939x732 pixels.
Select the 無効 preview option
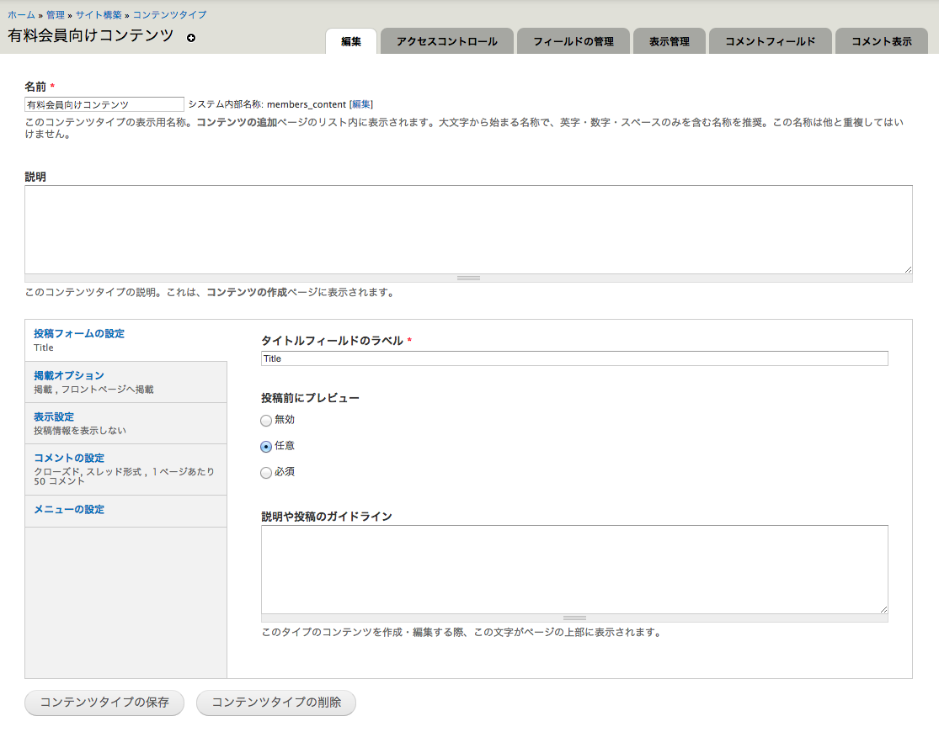[x=266, y=420]
